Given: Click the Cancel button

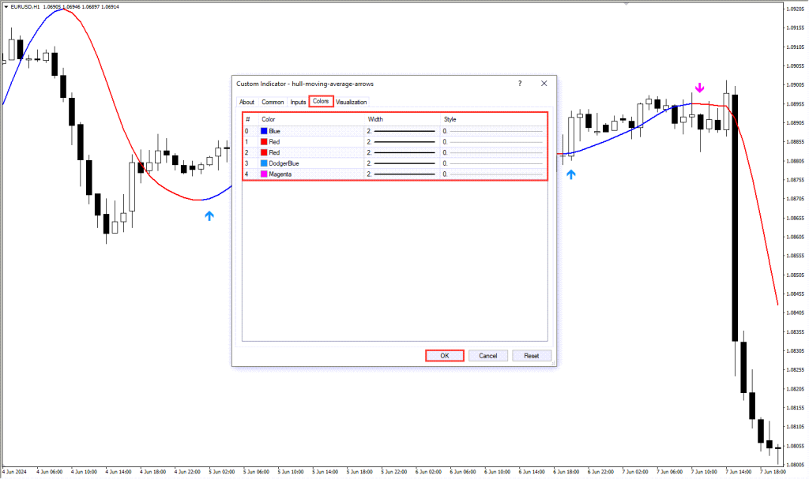Looking at the screenshot, I should coord(488,356).
